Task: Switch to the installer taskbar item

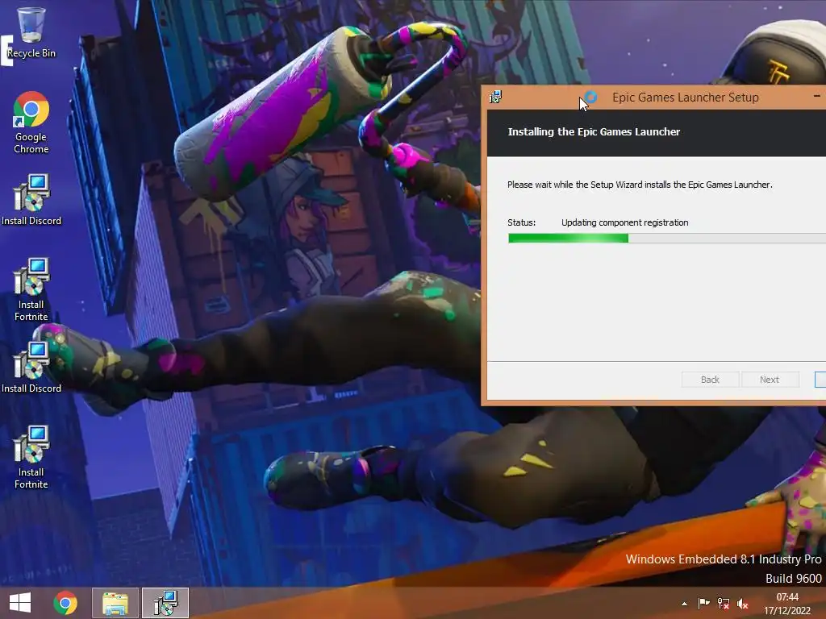Action: tap(165, 603)
